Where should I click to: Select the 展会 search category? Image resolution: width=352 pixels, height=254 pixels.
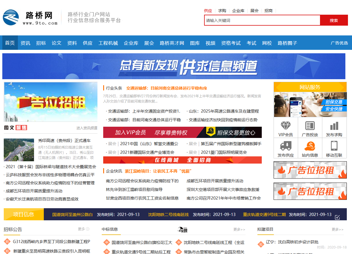point(254,11)
